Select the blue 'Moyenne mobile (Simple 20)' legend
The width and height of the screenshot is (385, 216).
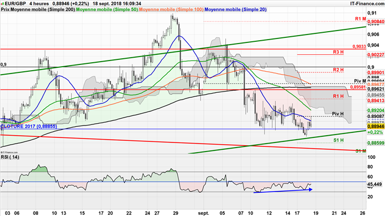(236, 10)
